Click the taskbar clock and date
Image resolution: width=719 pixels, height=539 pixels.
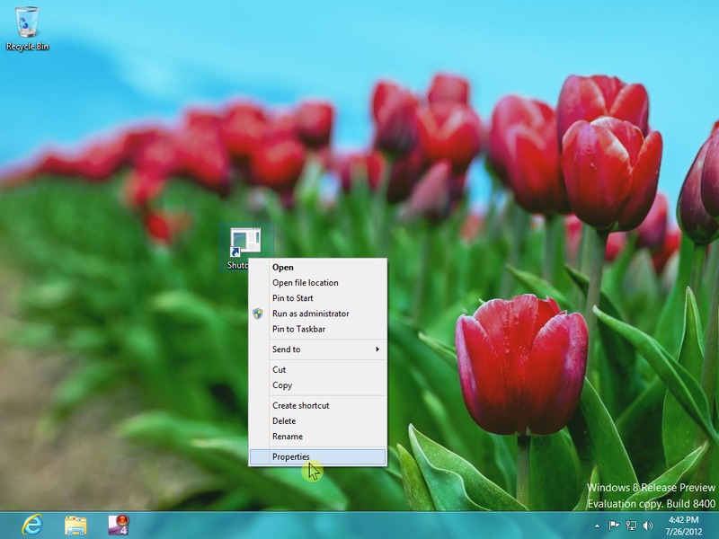[x=686, y=526]
